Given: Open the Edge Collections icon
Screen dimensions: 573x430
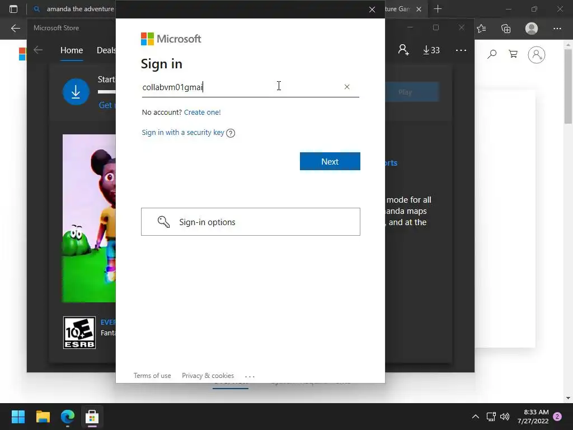Looking at the screenshot, I should [x=506, y=28].
